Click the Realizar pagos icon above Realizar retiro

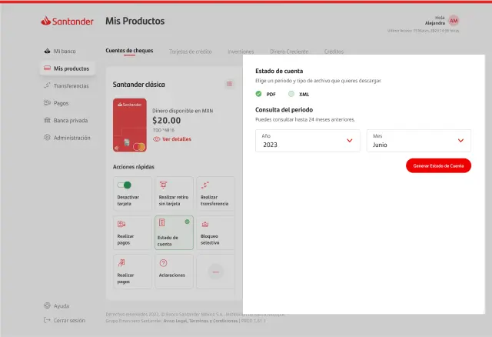click(121, 224)
